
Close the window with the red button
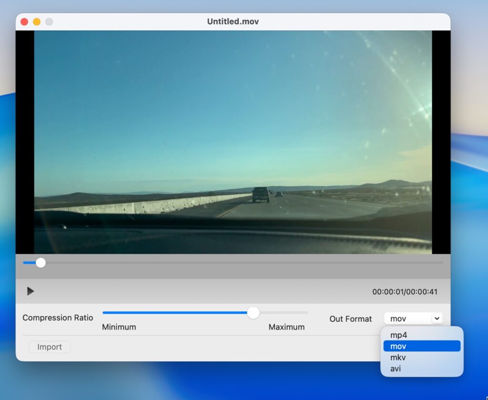[24, 22]
